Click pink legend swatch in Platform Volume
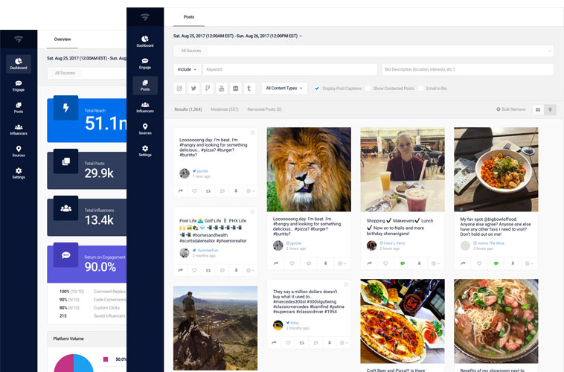This screenshot has height=372, width=564. pos(106,359)
